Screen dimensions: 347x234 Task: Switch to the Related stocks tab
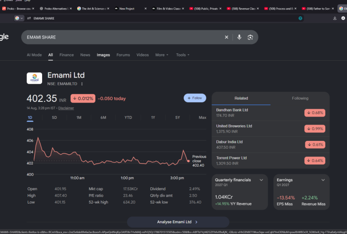[x=241, y=98]
